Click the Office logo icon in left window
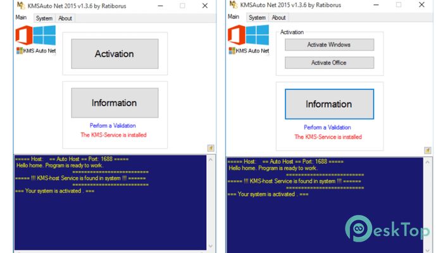This screenshot has width=443, height=253. pos(24,35)
